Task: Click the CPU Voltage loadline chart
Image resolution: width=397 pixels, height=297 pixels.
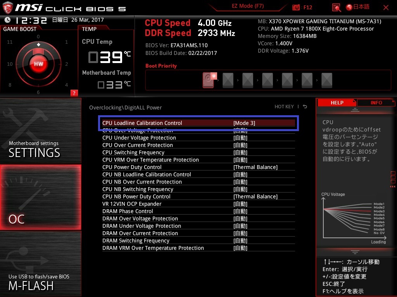Action: pyautogui.click(x=354, y=218)
